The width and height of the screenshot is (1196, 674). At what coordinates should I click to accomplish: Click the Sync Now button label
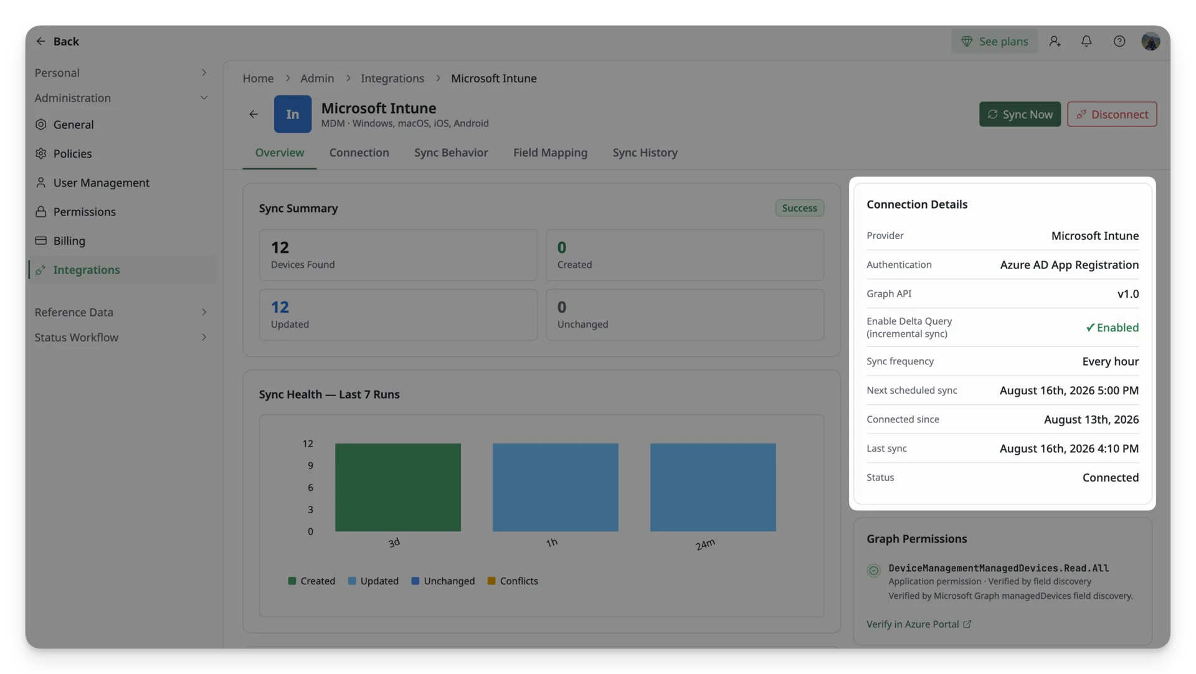pos(1028,115)
